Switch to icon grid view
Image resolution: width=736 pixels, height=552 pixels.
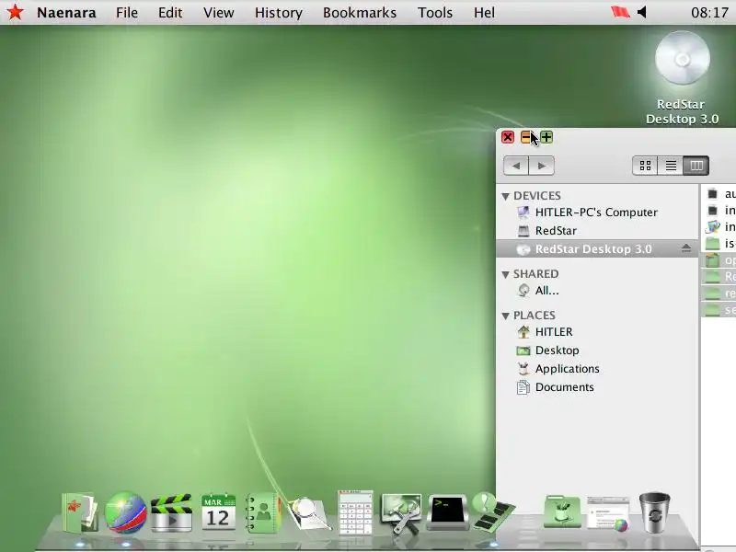tap(645, 166)
